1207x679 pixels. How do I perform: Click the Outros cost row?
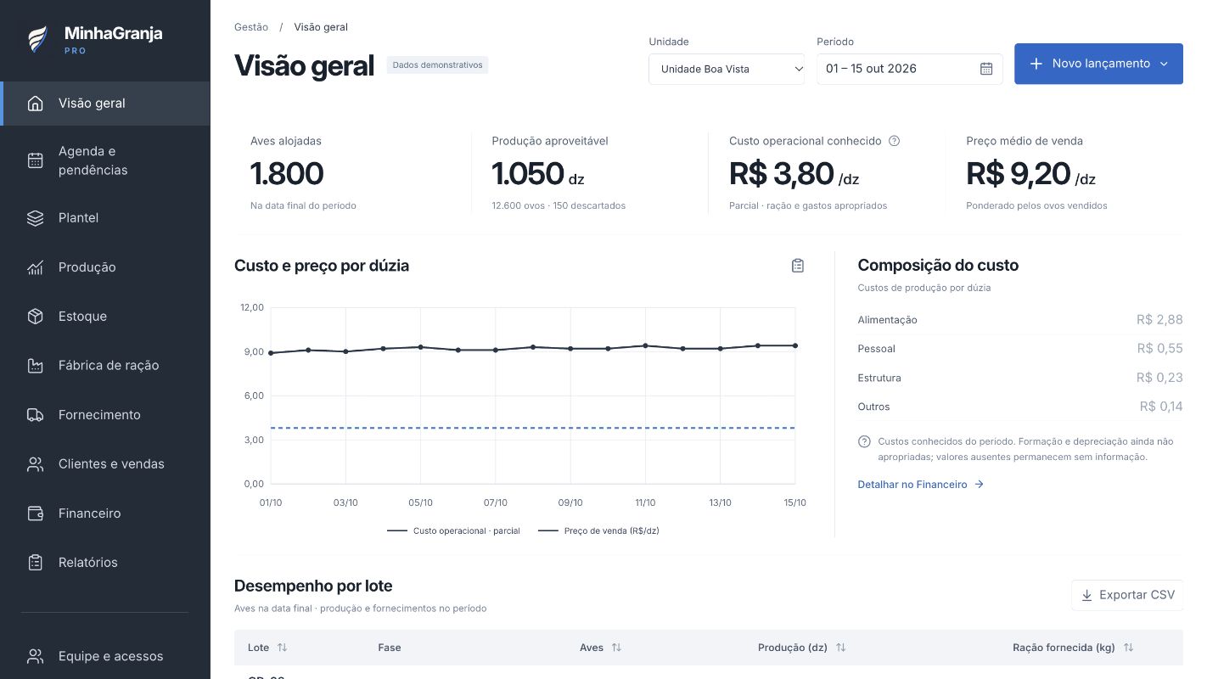click(1020, 407)
